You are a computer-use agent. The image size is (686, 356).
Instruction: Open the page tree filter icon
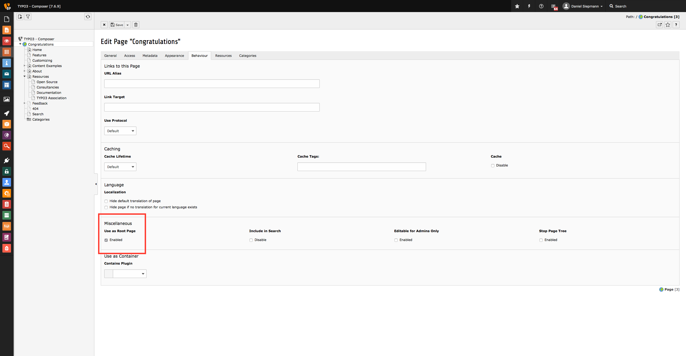coord(28,17)
